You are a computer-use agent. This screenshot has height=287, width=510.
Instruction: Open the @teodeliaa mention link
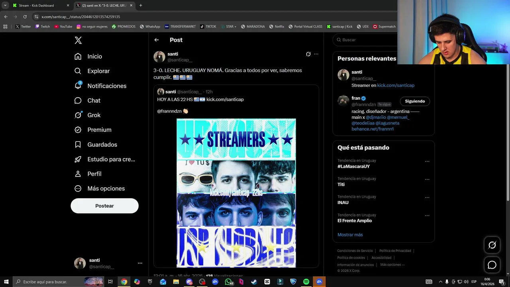[363, 123]
